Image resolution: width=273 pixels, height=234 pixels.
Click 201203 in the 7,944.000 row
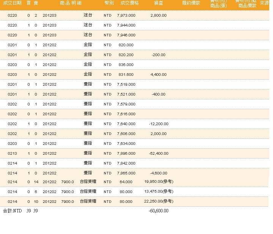tap(50, 25)
